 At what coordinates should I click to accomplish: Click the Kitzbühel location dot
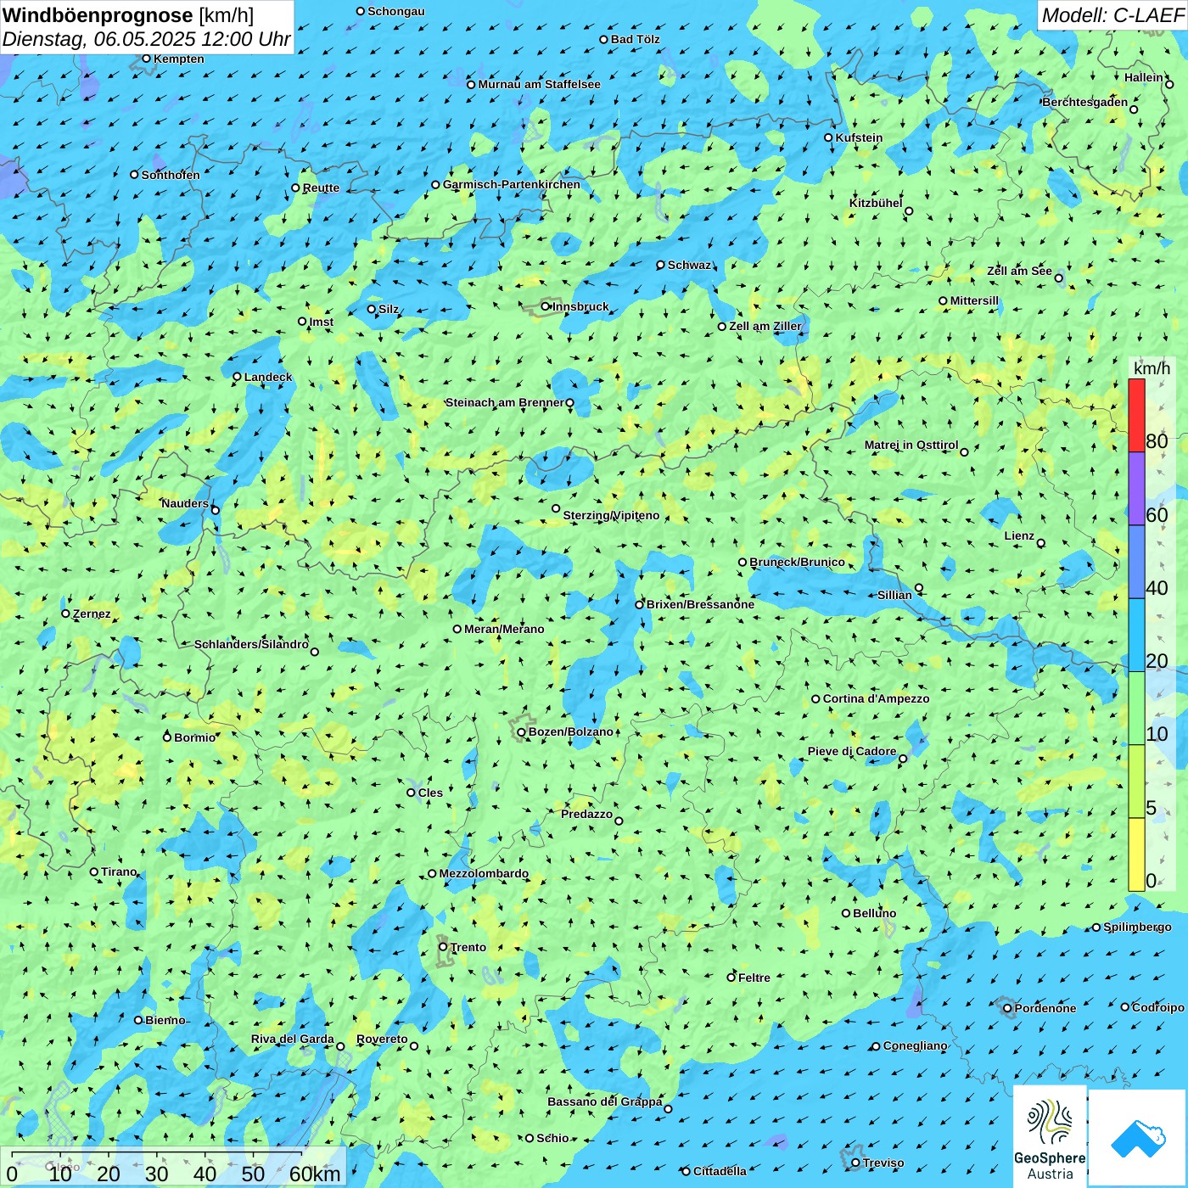pos(909,211)
